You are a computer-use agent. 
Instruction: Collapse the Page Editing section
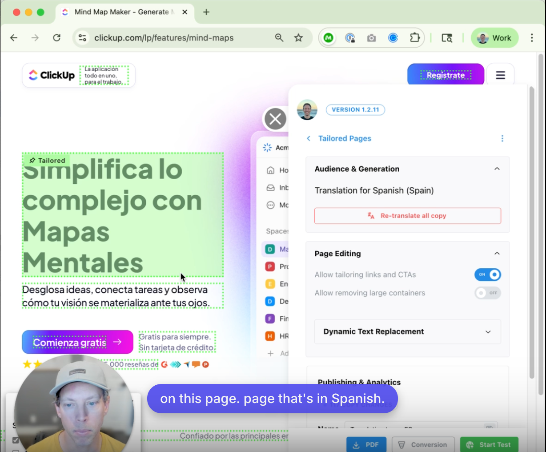497,253
